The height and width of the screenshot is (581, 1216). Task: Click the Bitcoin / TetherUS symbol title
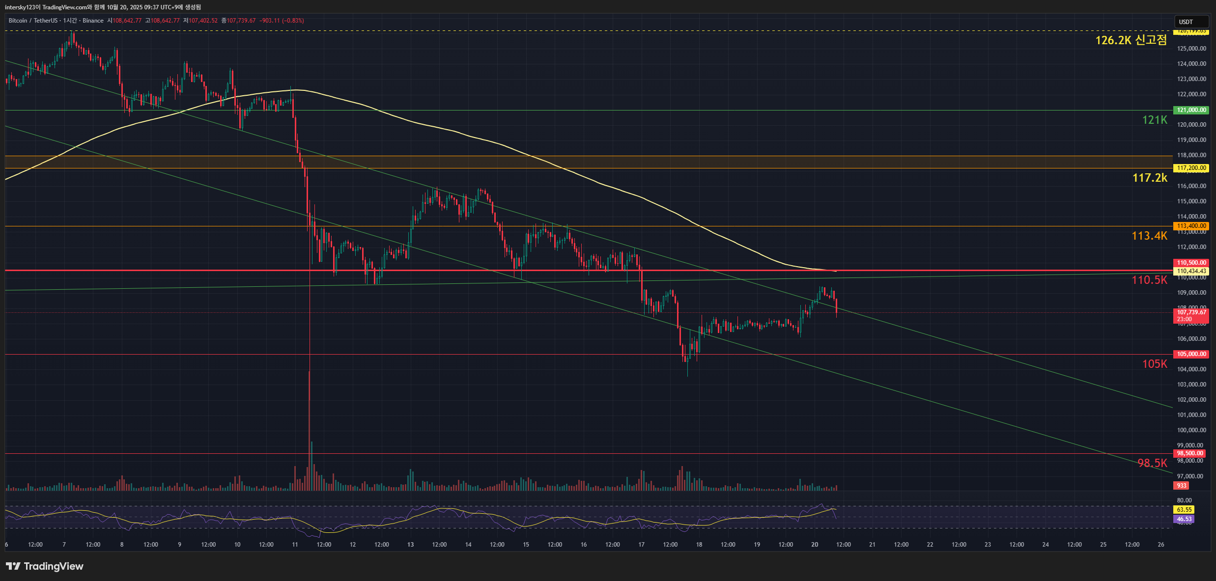pos(32,21)
